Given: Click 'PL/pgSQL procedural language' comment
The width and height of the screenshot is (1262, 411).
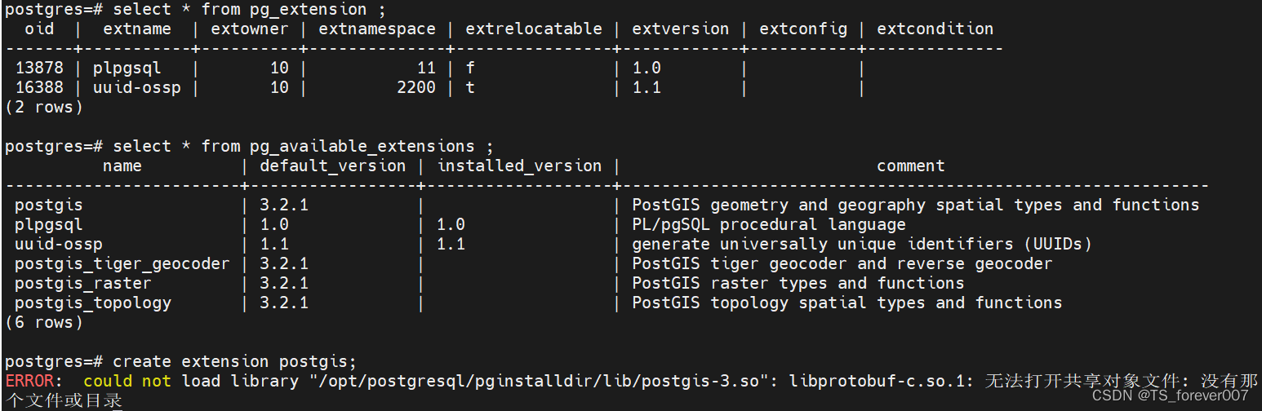Looking at the screenshot, I should point(769,225).
